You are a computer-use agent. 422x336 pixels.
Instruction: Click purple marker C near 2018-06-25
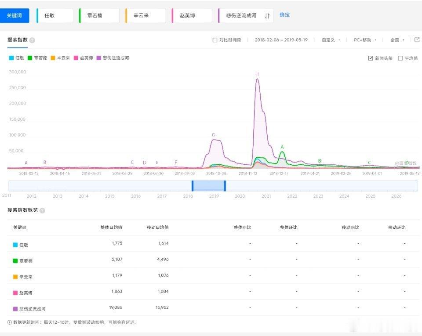point(132,163)
